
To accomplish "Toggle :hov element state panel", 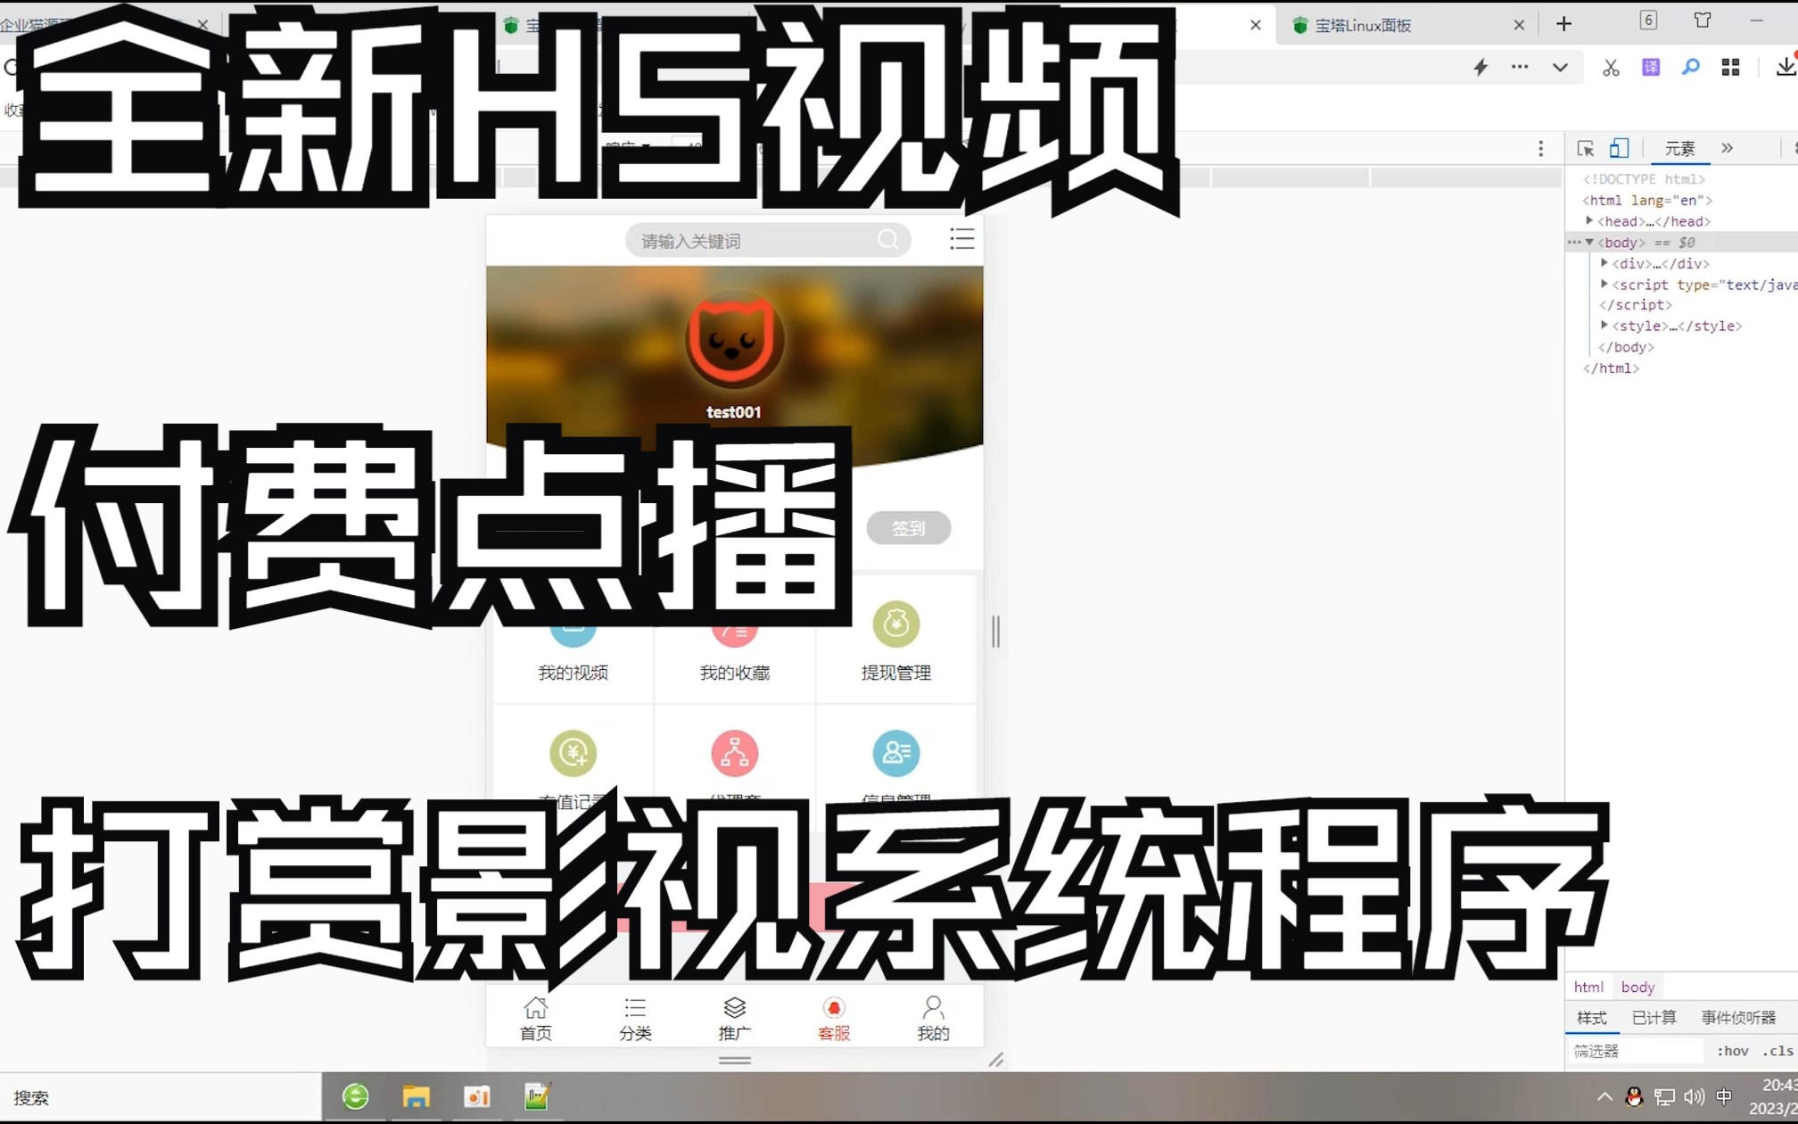I will pos(1732,1051).
